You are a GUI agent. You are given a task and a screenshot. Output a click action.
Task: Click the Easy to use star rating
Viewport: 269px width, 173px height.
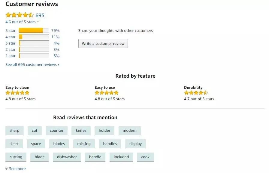pos(107,93)
